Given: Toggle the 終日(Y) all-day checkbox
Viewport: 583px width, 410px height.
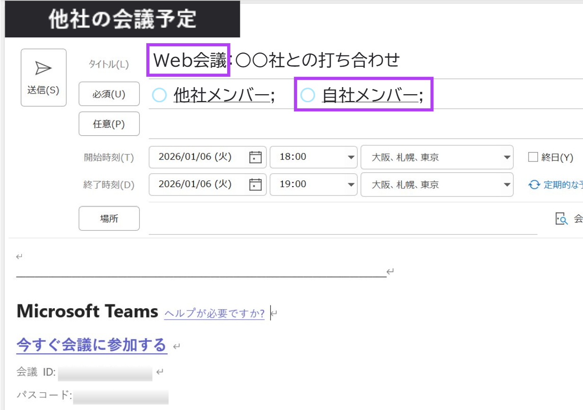Looking at the screenshot, I should 533,157.
